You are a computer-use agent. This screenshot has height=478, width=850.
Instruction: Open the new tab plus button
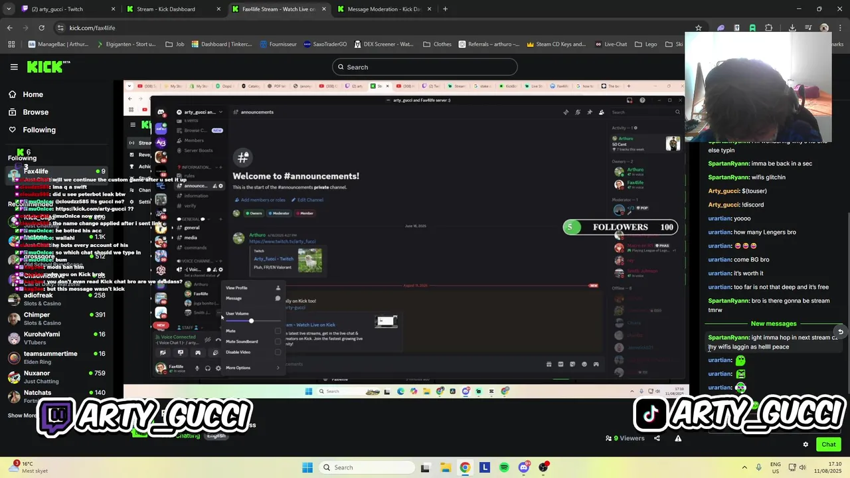(x=445, y=9)
